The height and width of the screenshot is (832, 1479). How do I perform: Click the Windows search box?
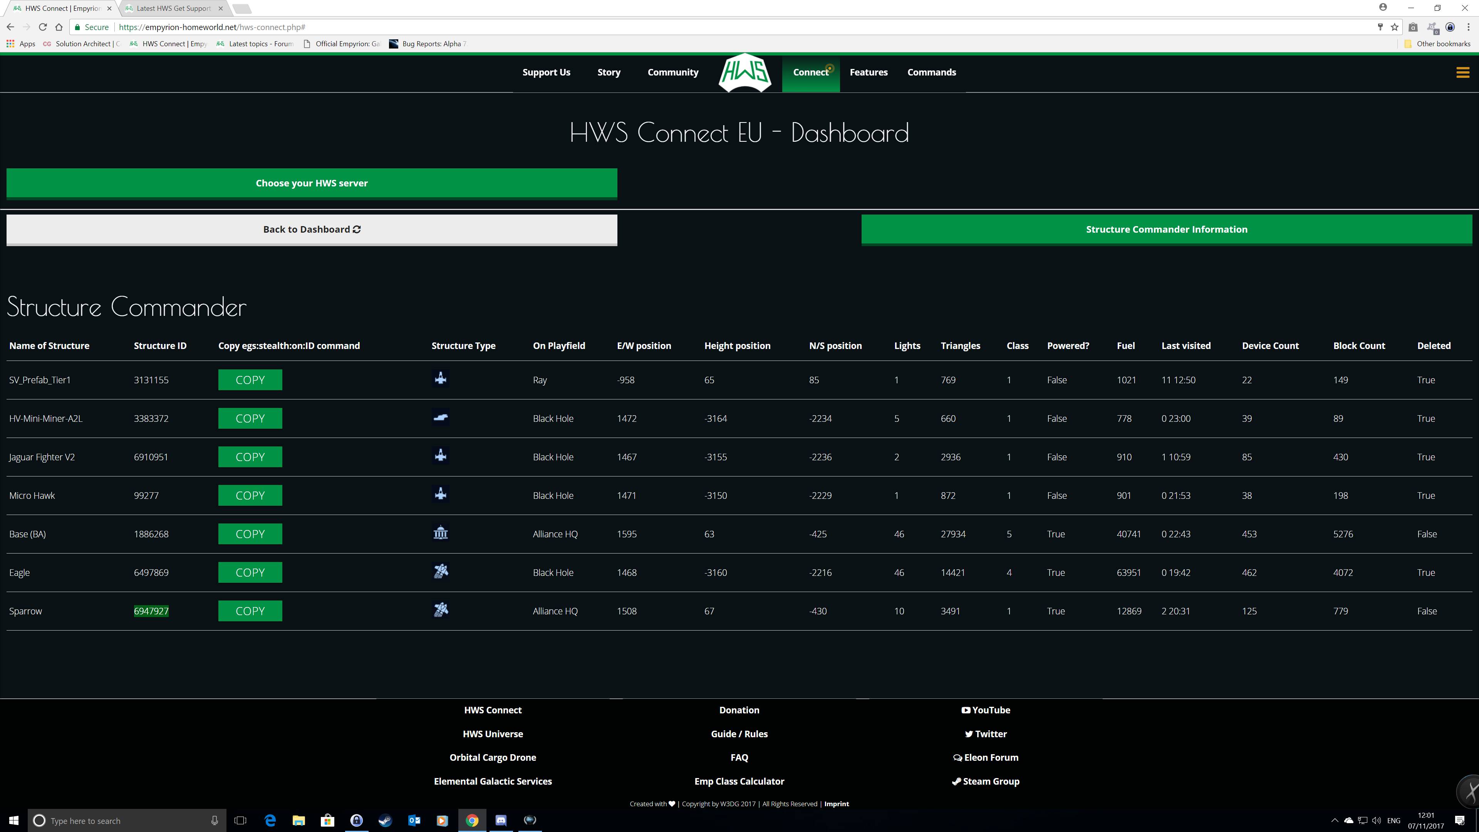[127, 820]
